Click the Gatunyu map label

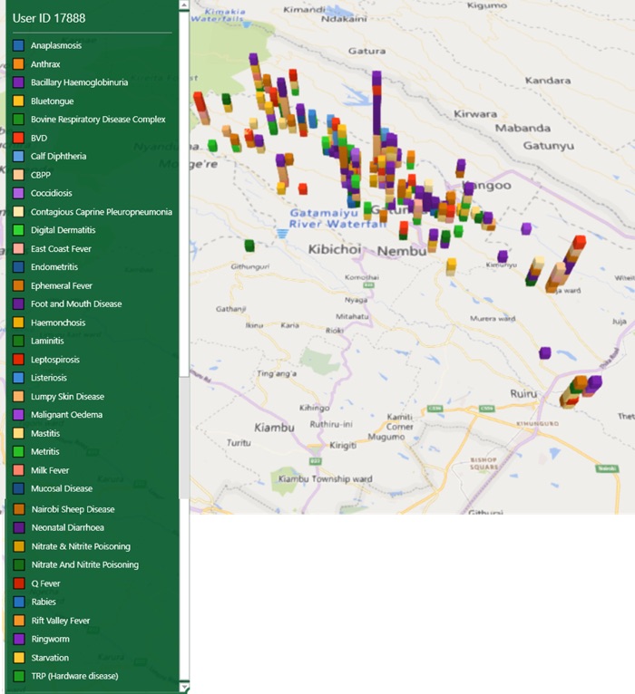click(548, 146)
